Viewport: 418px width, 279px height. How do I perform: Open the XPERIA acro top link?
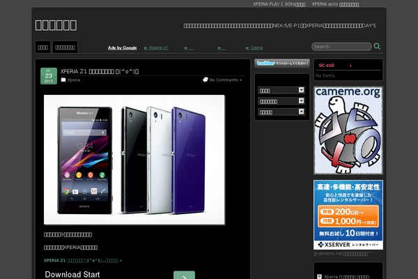(x=335, y=4)
